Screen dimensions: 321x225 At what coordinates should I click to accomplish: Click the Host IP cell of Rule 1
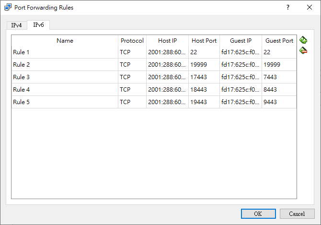(167, 52)
